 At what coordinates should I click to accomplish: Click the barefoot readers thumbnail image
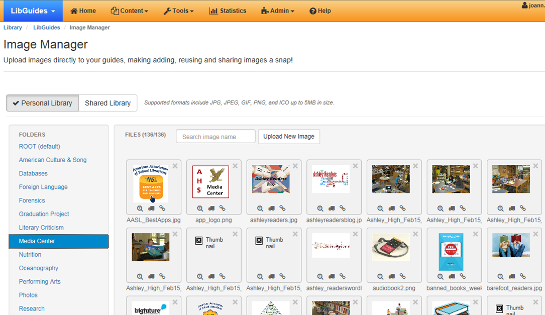click(511, 246)
